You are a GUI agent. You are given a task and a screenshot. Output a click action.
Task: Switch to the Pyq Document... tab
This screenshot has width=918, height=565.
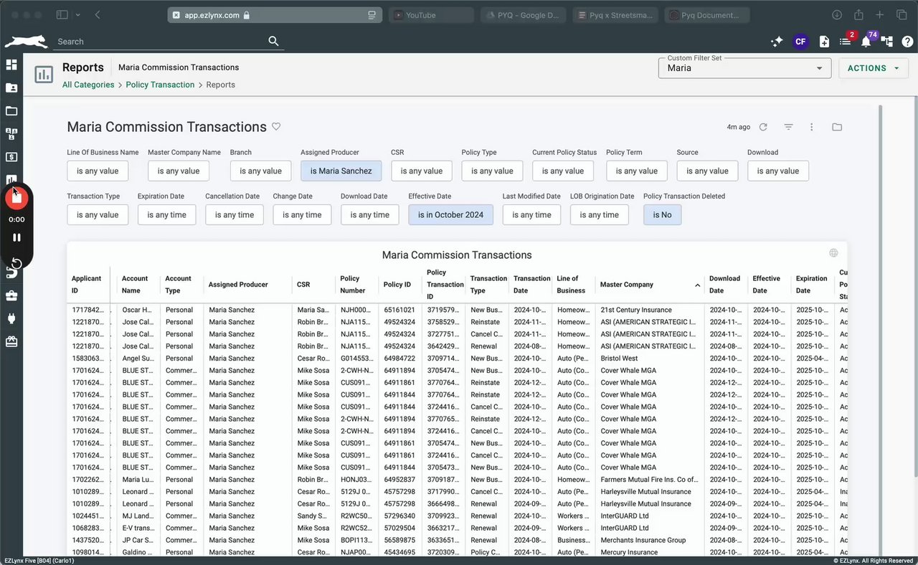[707, 15]
